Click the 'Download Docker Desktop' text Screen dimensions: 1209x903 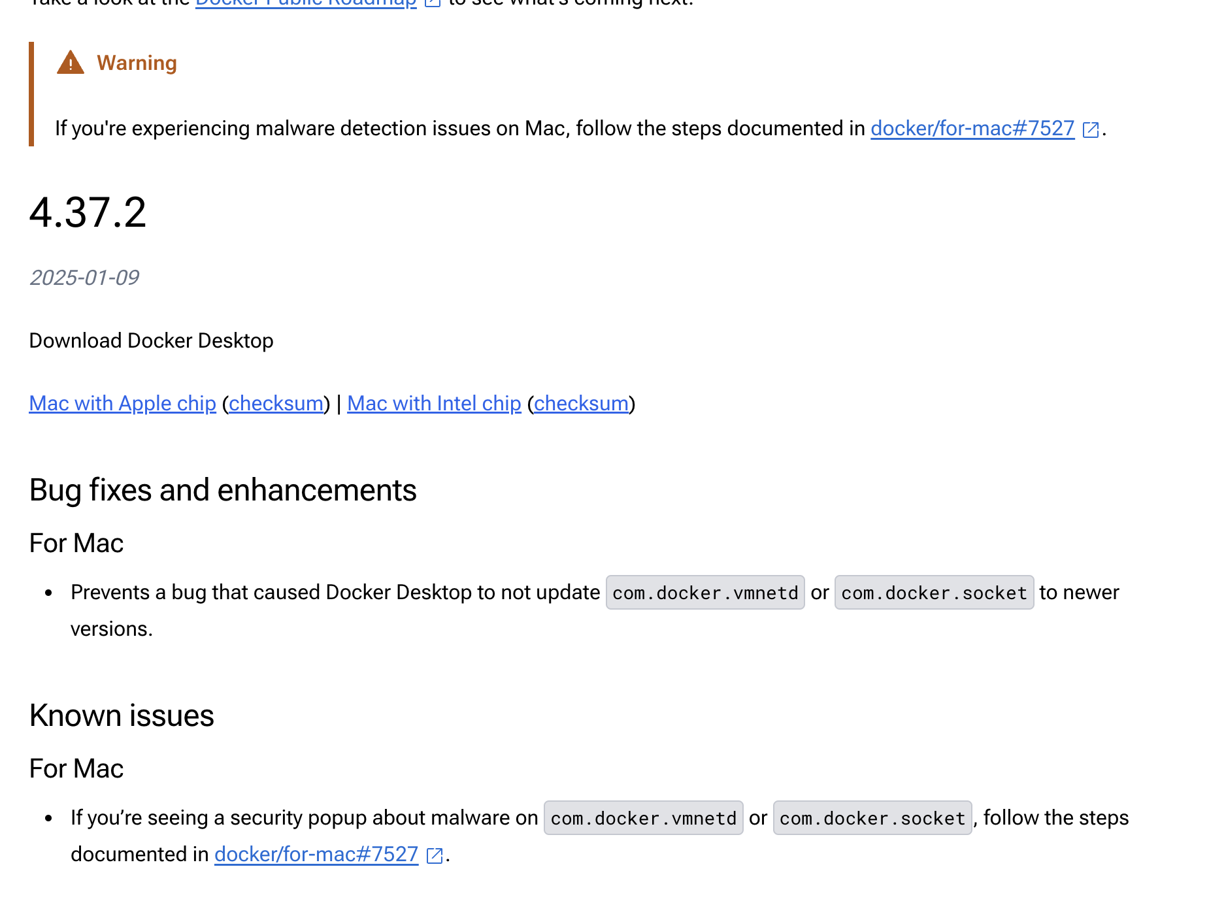(x=152, y=341)
